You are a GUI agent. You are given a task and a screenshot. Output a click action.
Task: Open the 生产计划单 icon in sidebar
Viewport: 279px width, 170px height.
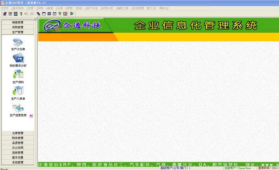coord(18,42)
